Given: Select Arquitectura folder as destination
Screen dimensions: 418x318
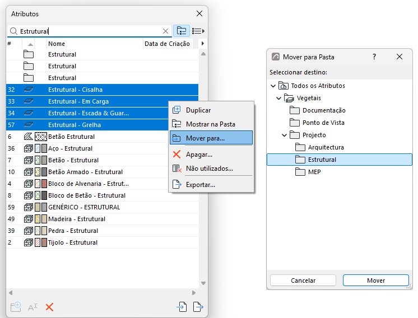Looking at the screenshot, I should tap(319, 147).
